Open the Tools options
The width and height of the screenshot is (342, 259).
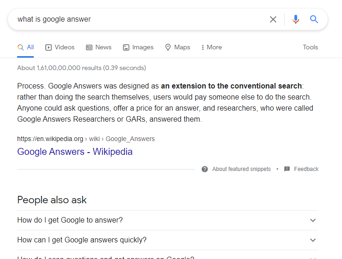point(310,47)
